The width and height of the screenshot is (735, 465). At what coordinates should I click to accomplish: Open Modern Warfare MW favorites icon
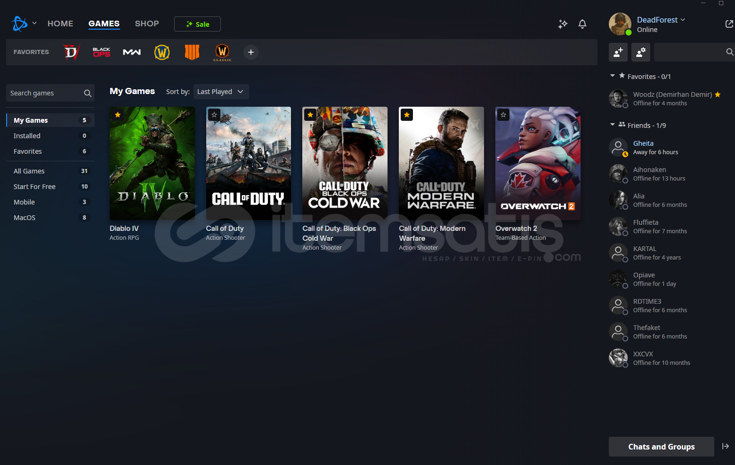tap(132, 52)
